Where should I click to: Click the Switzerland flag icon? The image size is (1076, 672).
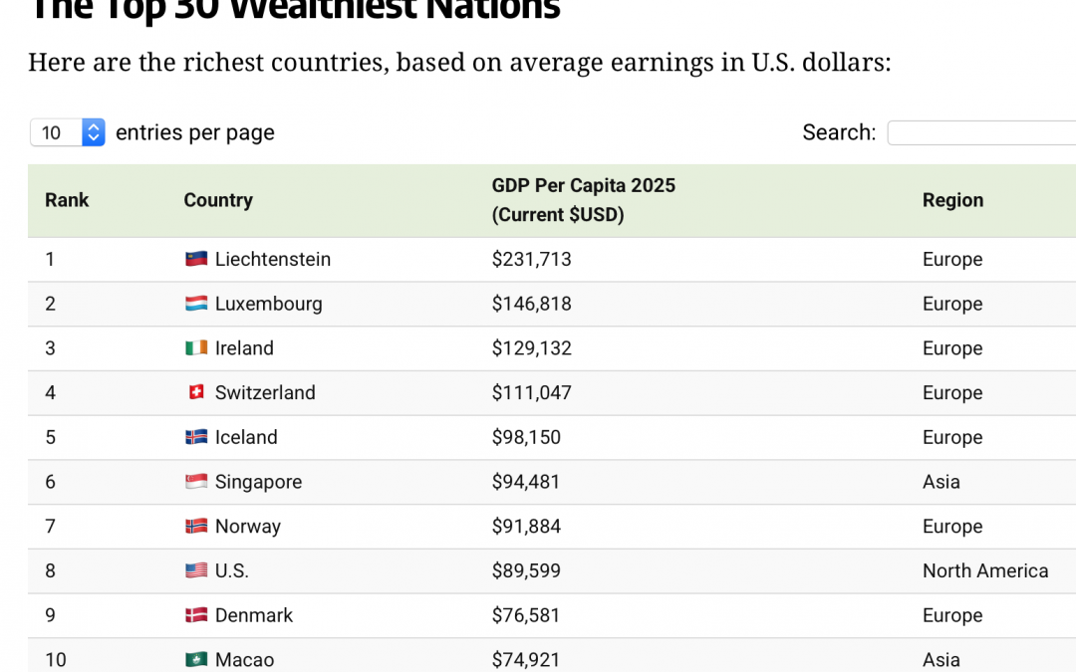pyautogui.click(x=199, y=392)
